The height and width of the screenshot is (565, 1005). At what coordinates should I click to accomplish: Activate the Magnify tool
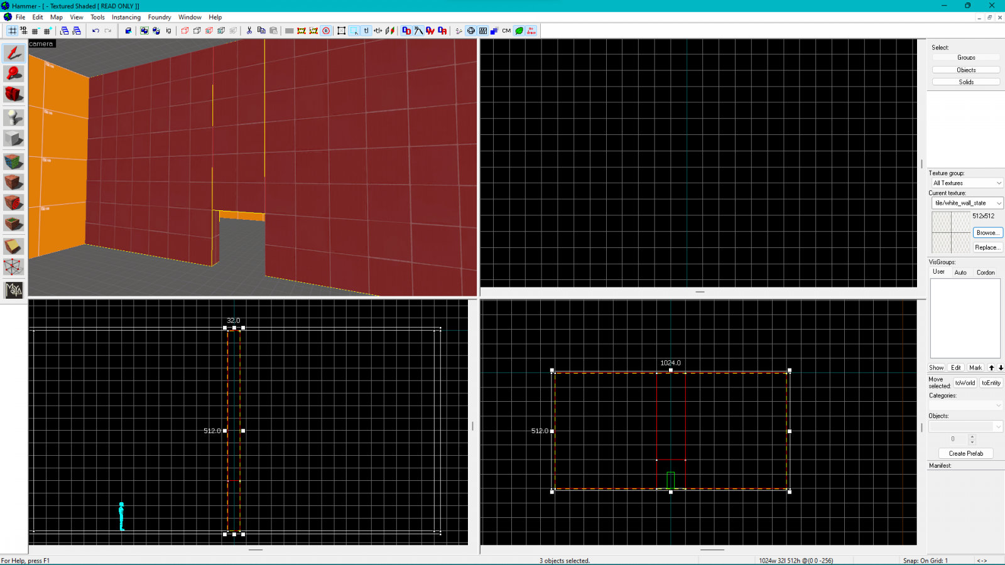click(x=14, y=74)
